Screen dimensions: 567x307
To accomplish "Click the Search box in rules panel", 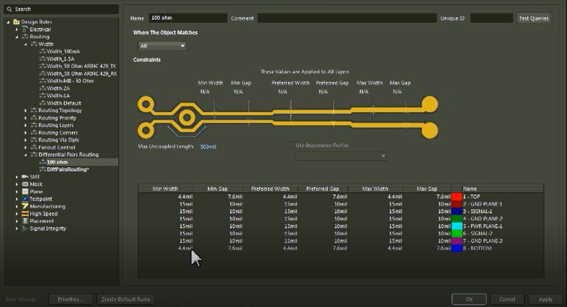I will tap(62, 9).
